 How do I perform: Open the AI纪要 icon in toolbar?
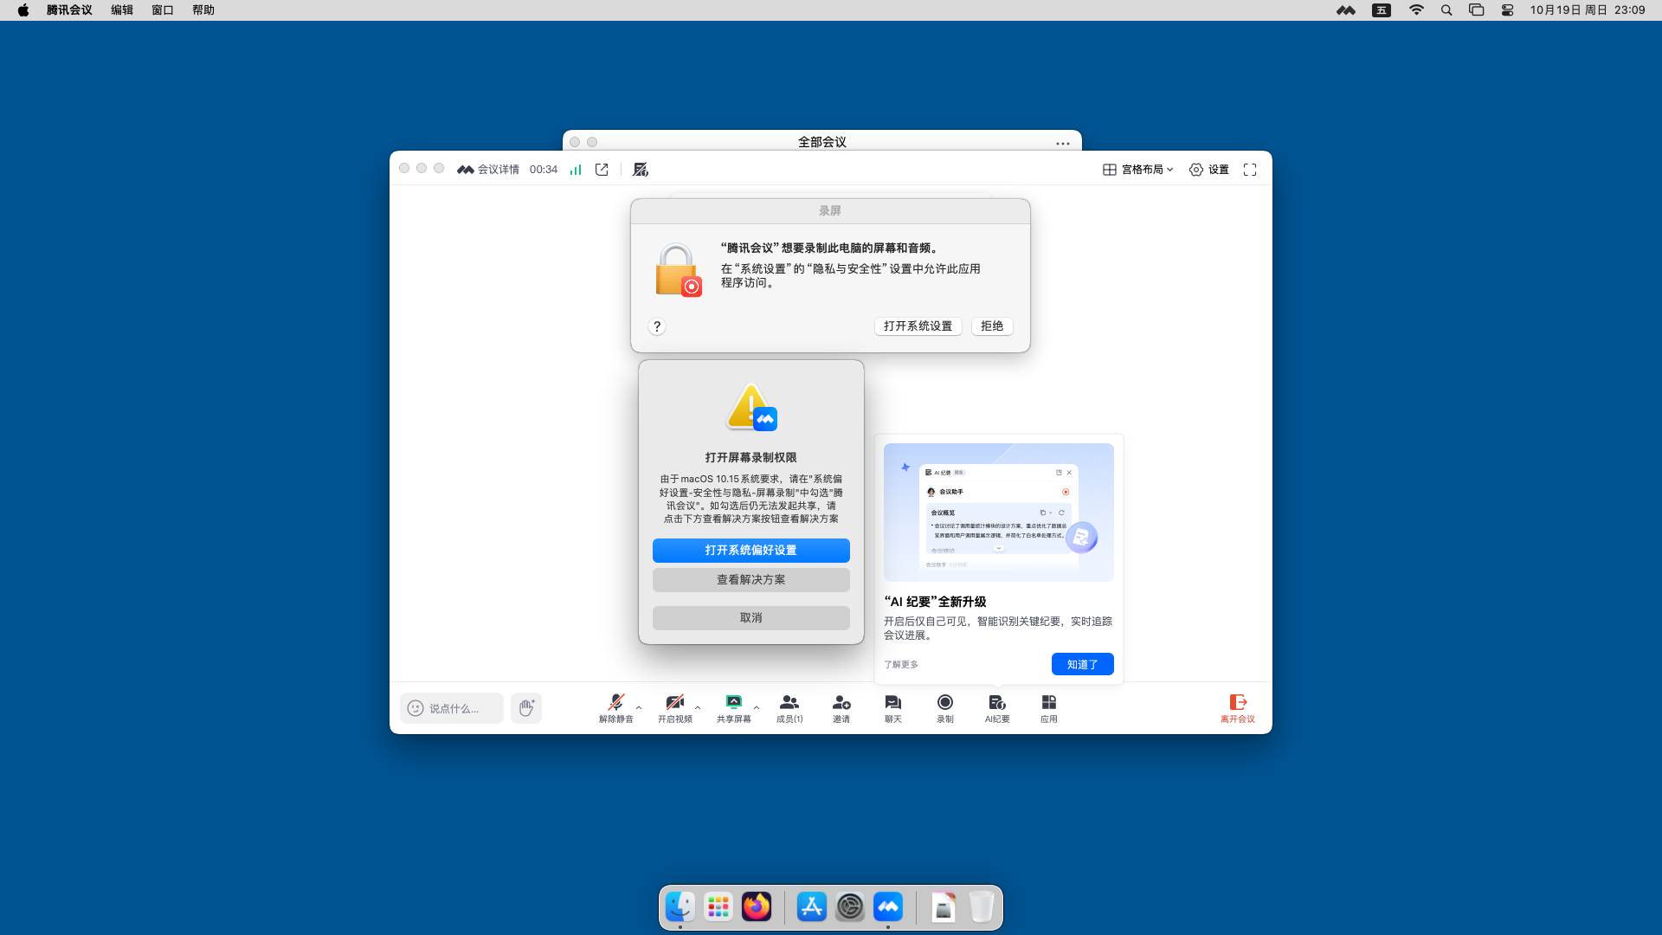point(996,703)
